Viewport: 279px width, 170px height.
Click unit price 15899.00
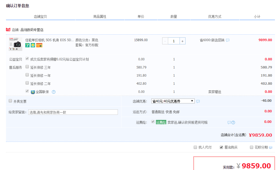(141, 40)
